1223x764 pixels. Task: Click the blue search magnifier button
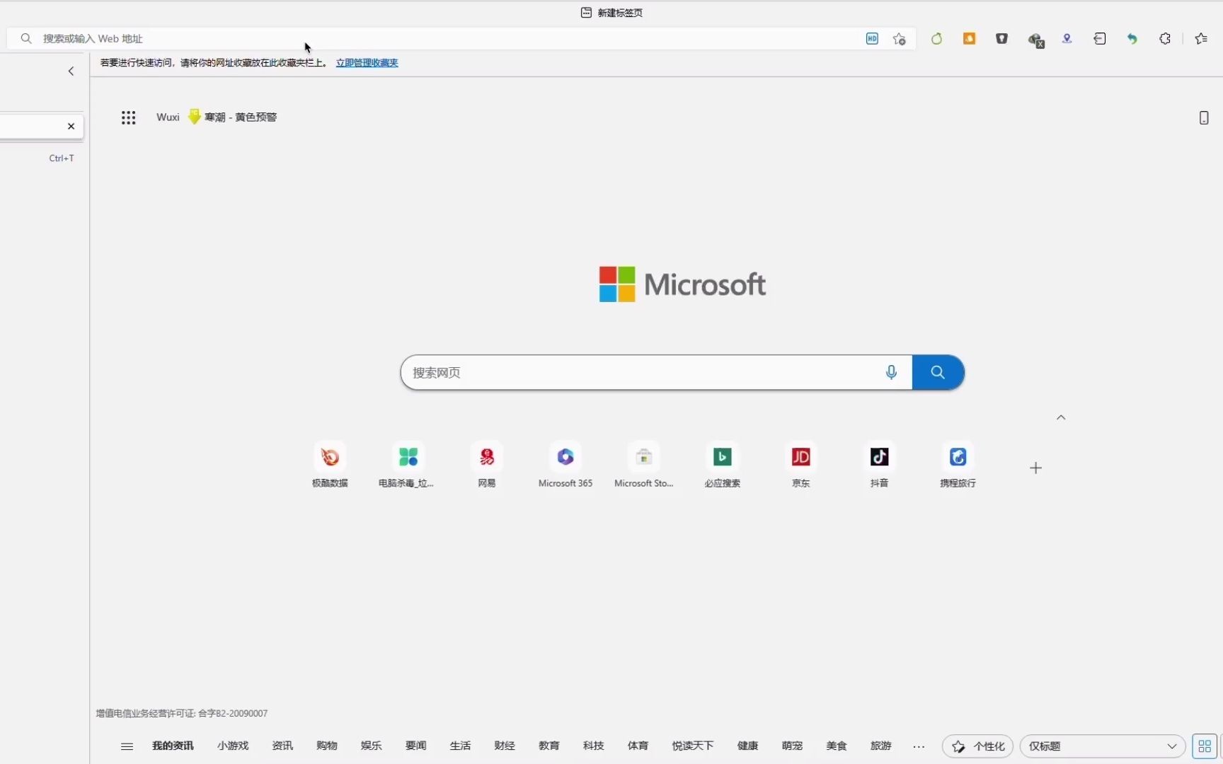coord(938,372)
